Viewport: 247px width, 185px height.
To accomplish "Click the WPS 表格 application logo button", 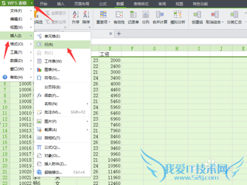I will pyautogui.click(x=14, y=3).
